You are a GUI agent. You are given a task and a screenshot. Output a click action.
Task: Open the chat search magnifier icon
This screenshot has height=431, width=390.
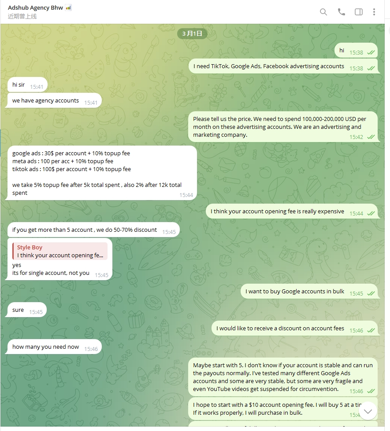pyautogui.click(x=323, y=12)
